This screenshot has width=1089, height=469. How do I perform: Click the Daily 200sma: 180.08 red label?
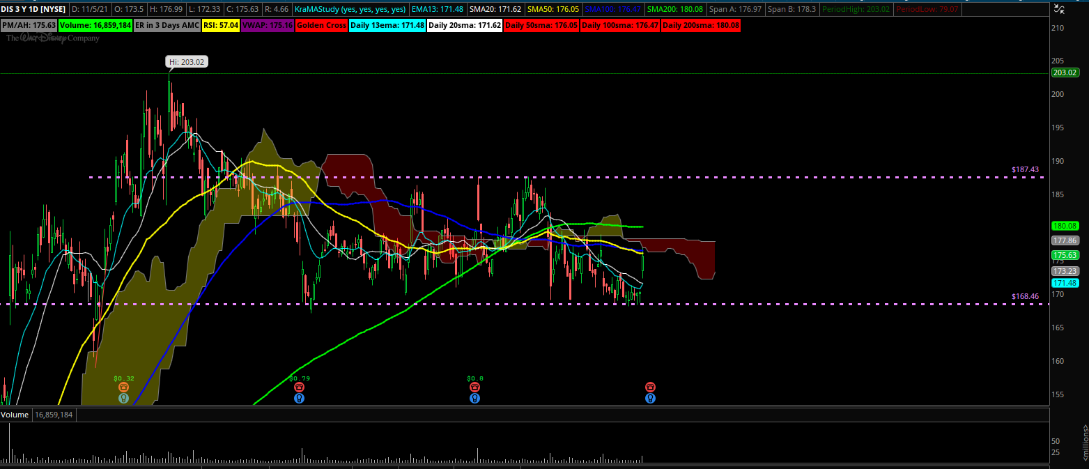click(x=701, y=25)
